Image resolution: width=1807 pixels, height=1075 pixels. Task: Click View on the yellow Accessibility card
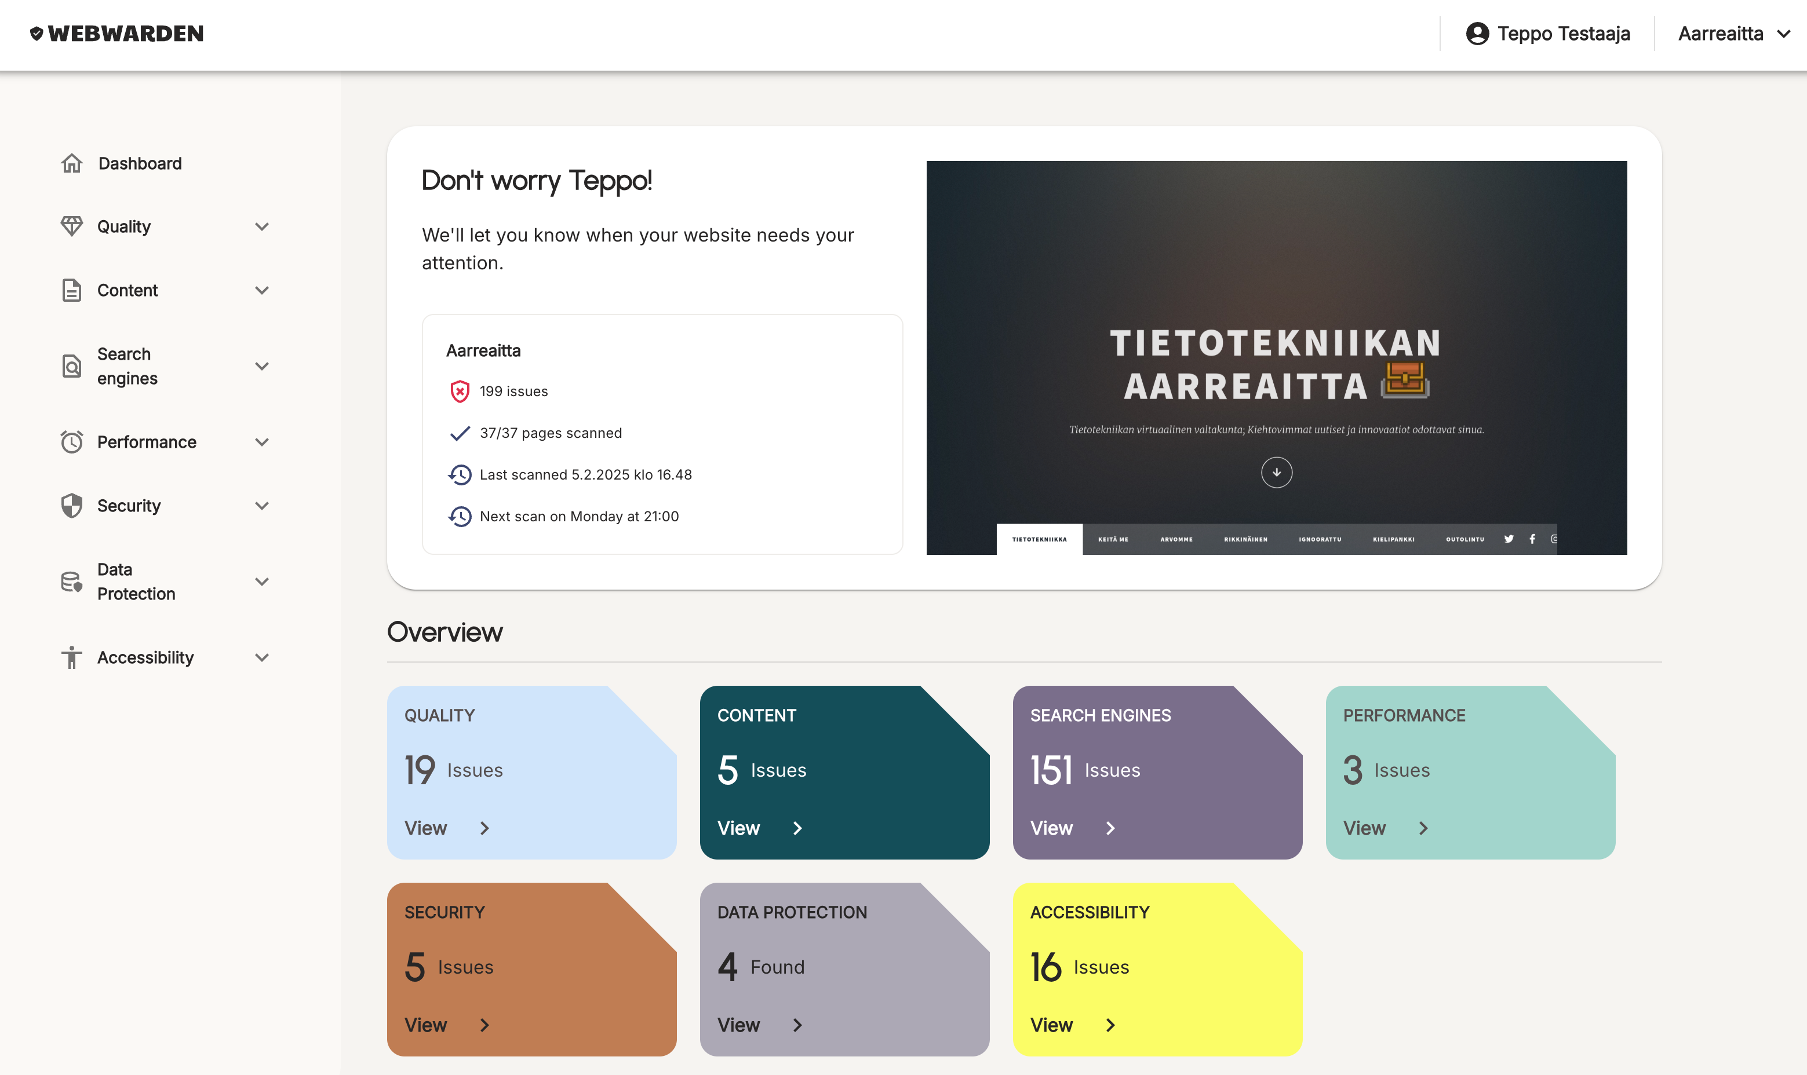click(x=1073, y=1024)
